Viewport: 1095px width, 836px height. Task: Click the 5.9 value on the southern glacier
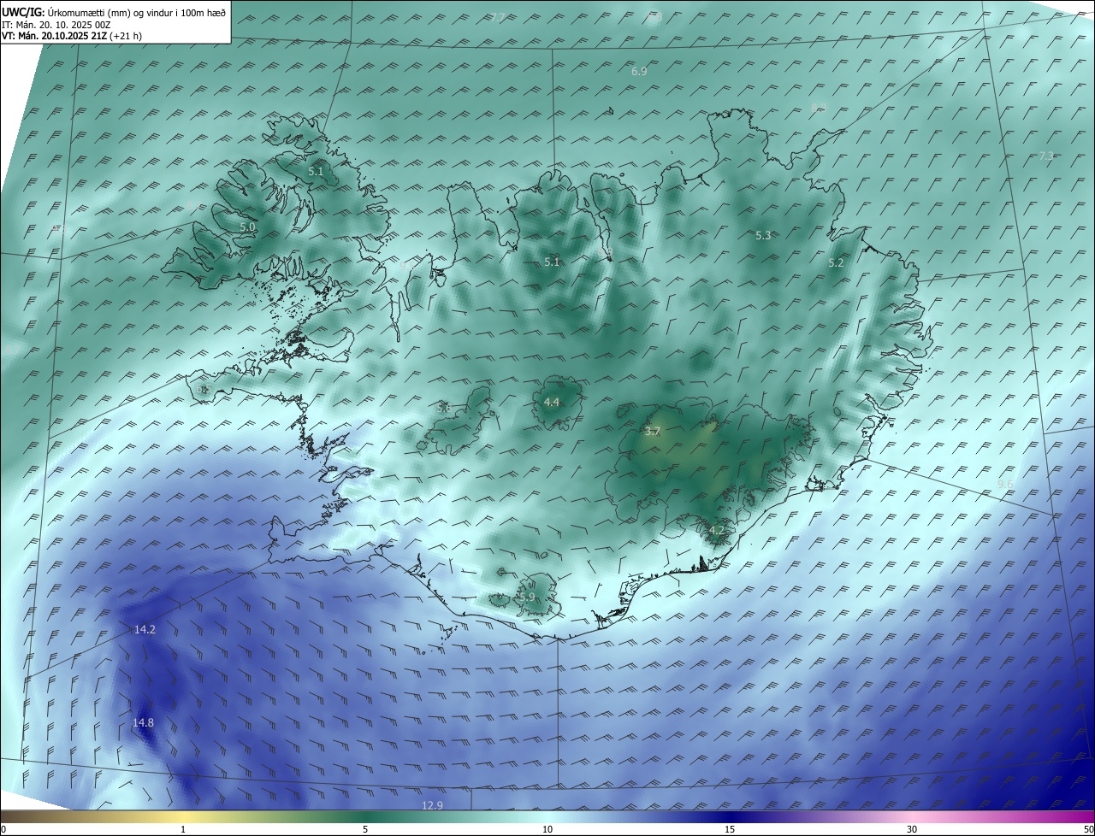[527, 597]
